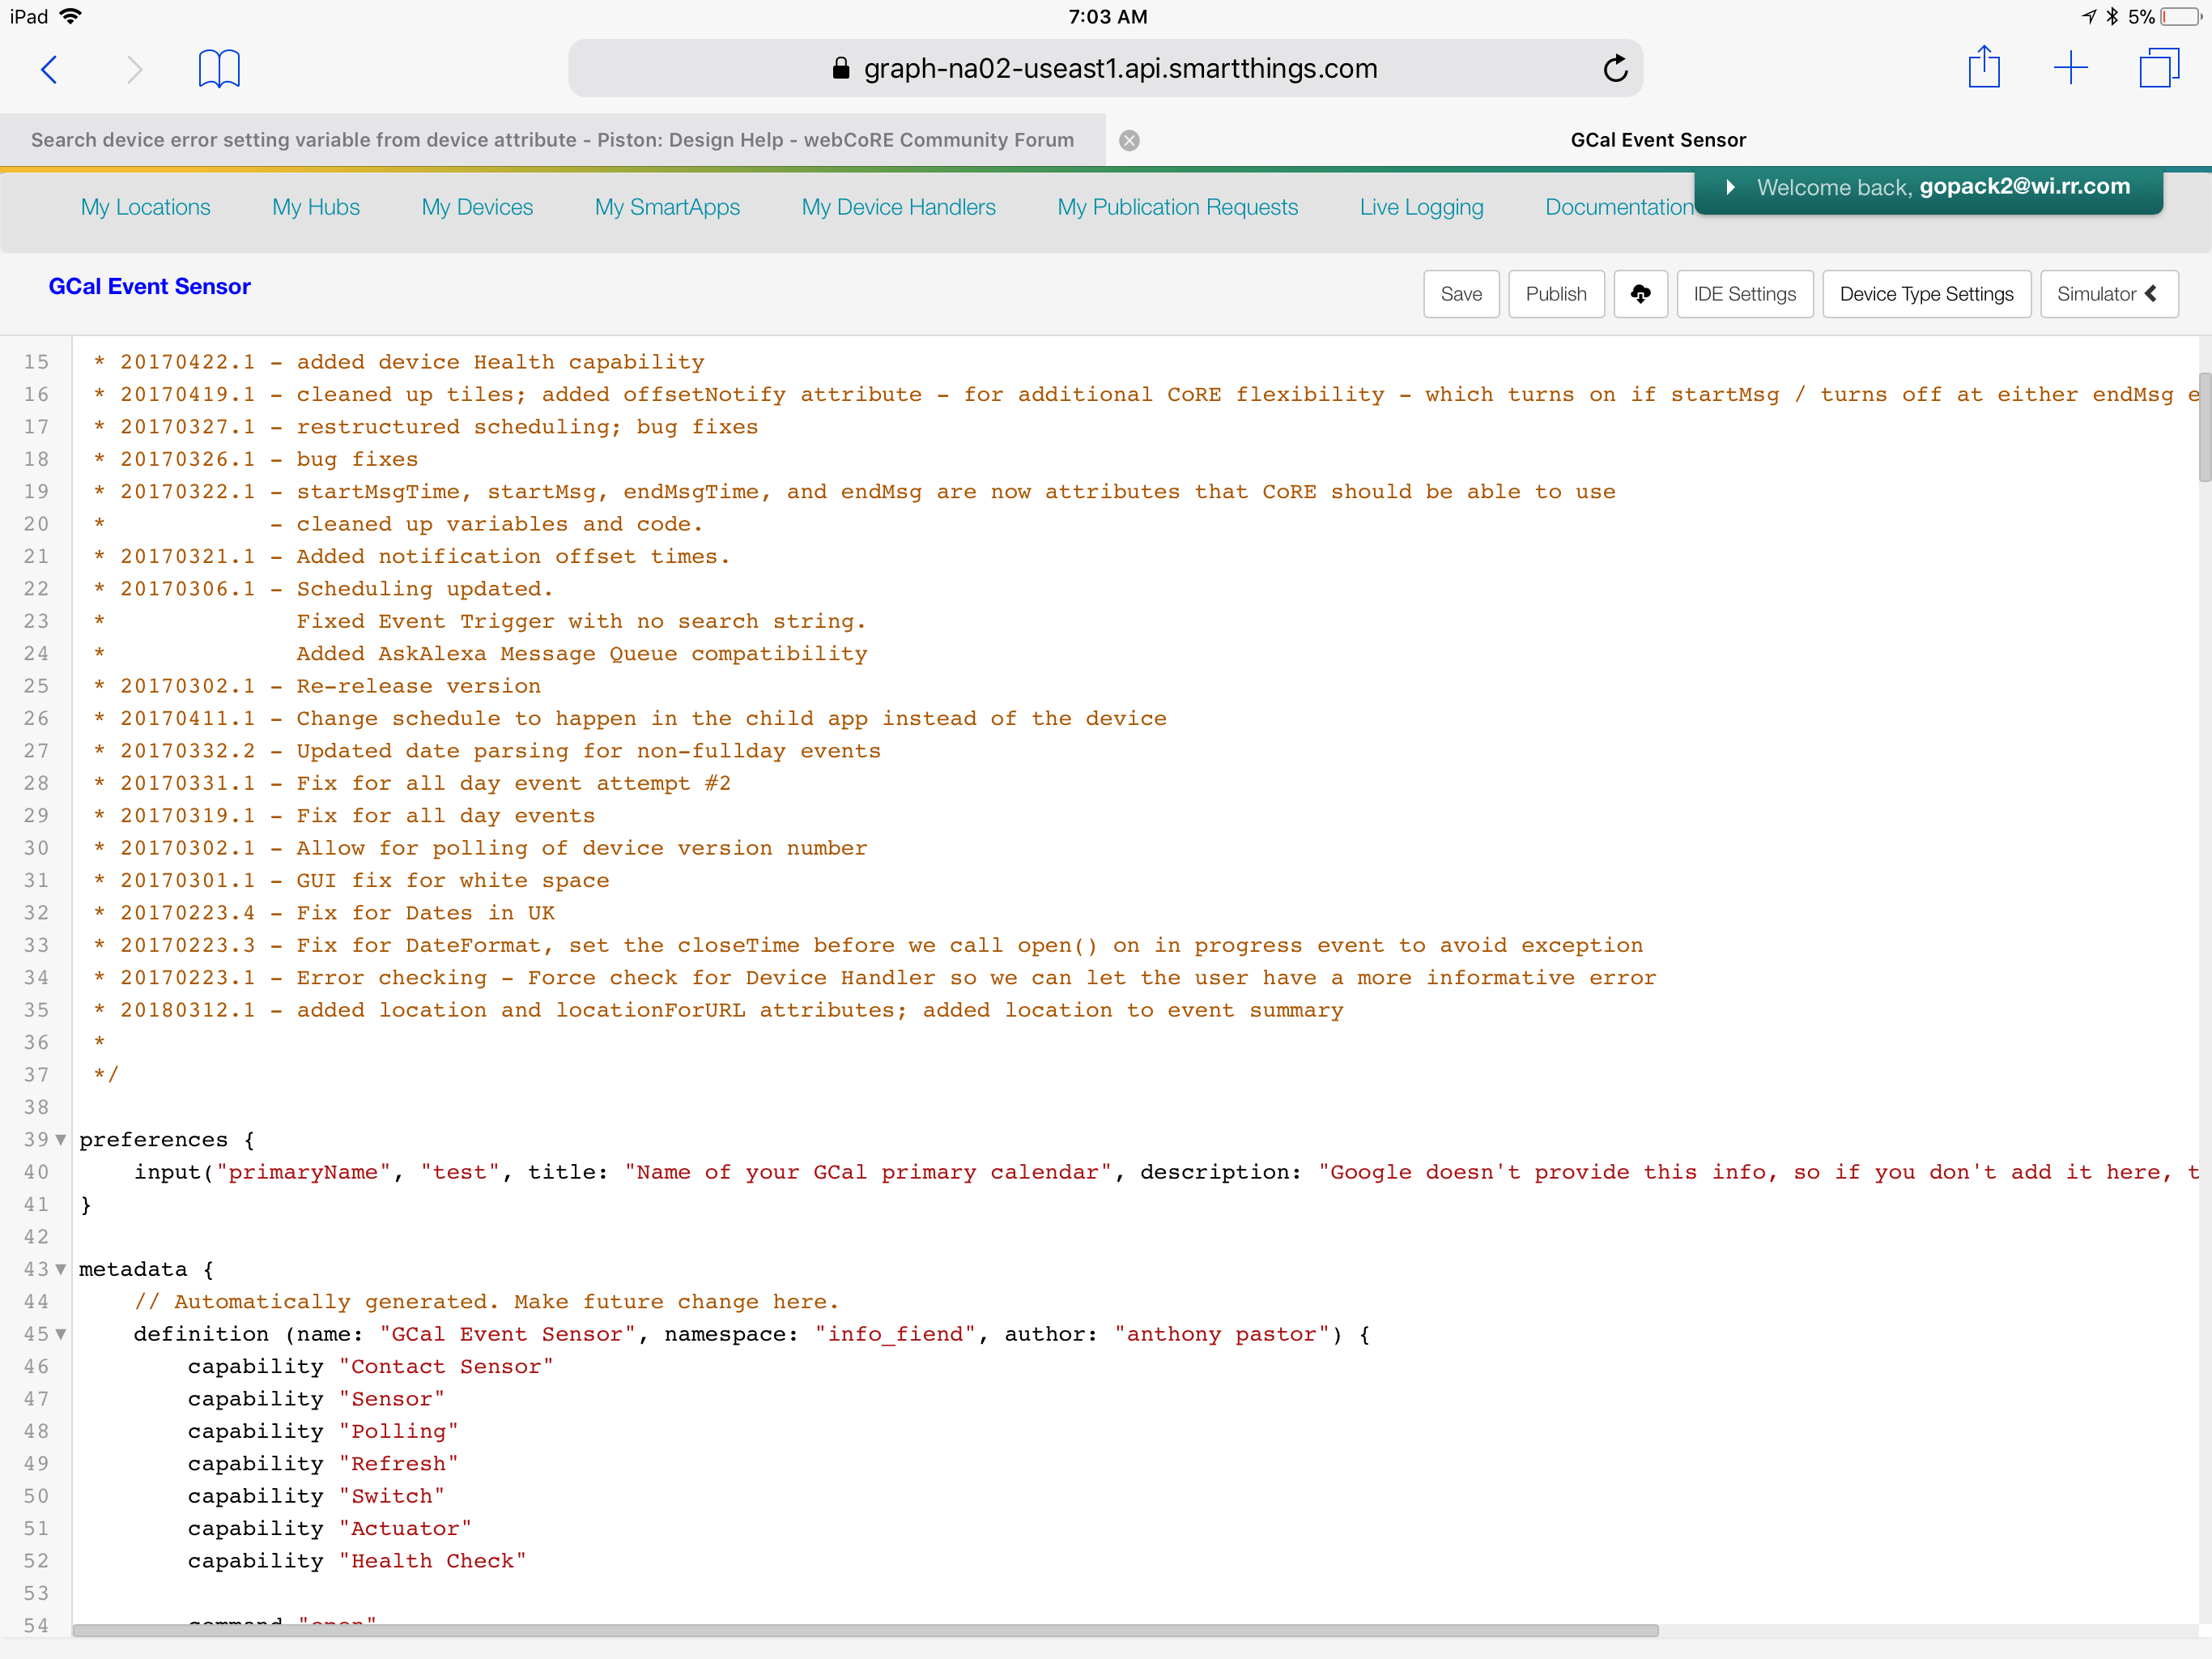Screen dimensions: 2212x1659
Task: Click the Save button
Action: [x=1461, y=294]
